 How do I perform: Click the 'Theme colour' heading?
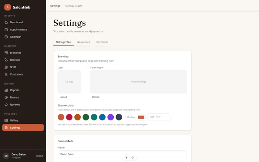pyautogui.click(x=66, y=106)
